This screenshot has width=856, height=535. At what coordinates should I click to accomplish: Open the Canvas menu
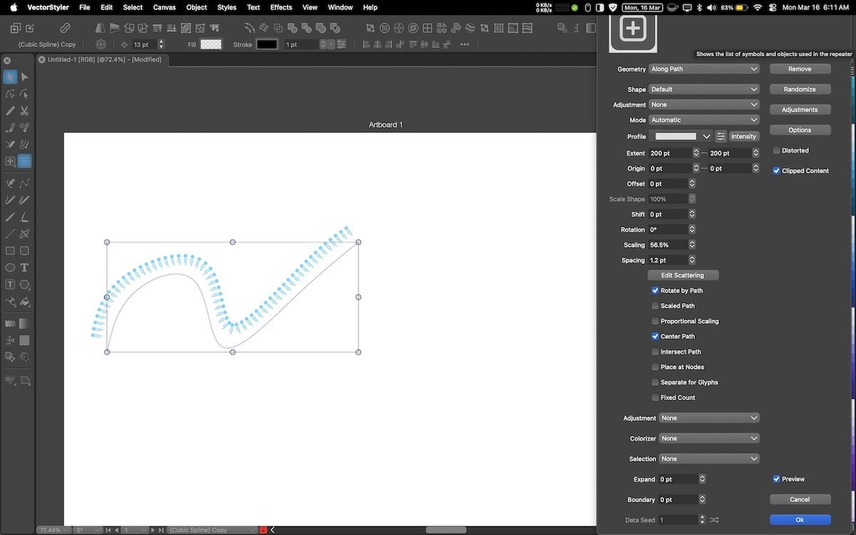click(x=164, y=7)
